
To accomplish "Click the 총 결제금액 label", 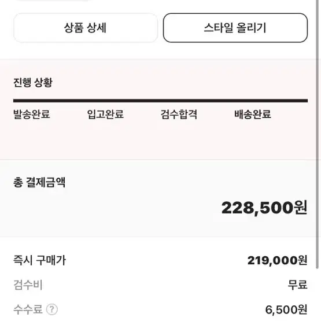I will 39,182.
